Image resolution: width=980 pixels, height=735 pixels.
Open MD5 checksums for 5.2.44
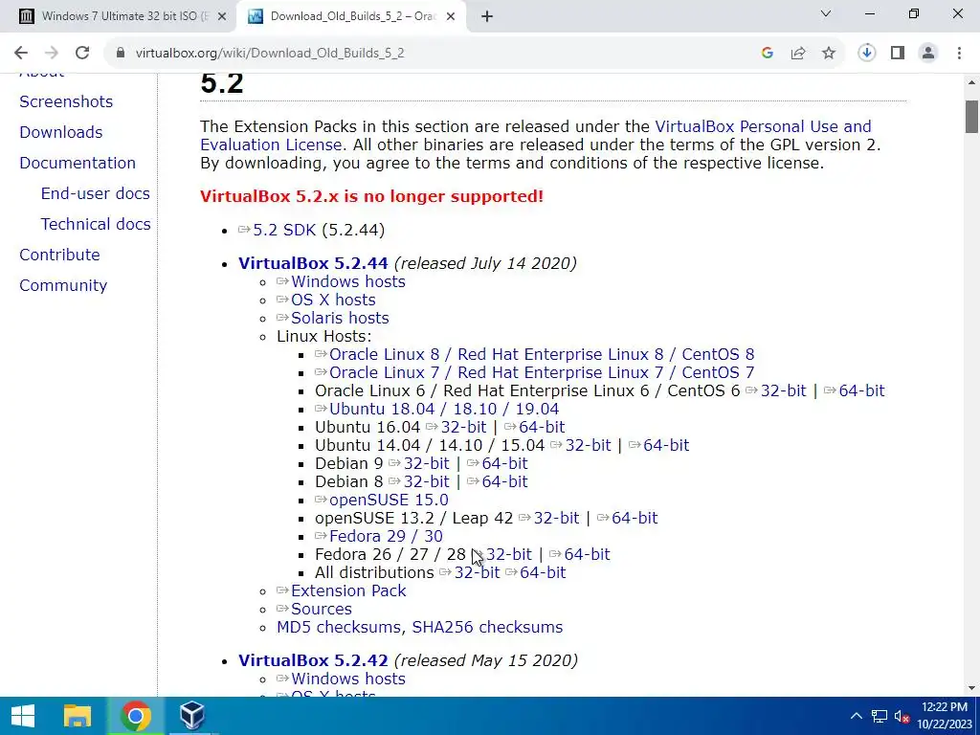(339, 627)
